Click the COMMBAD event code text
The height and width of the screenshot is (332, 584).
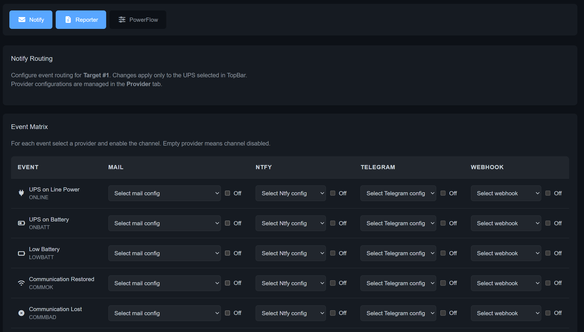point(43,317)
